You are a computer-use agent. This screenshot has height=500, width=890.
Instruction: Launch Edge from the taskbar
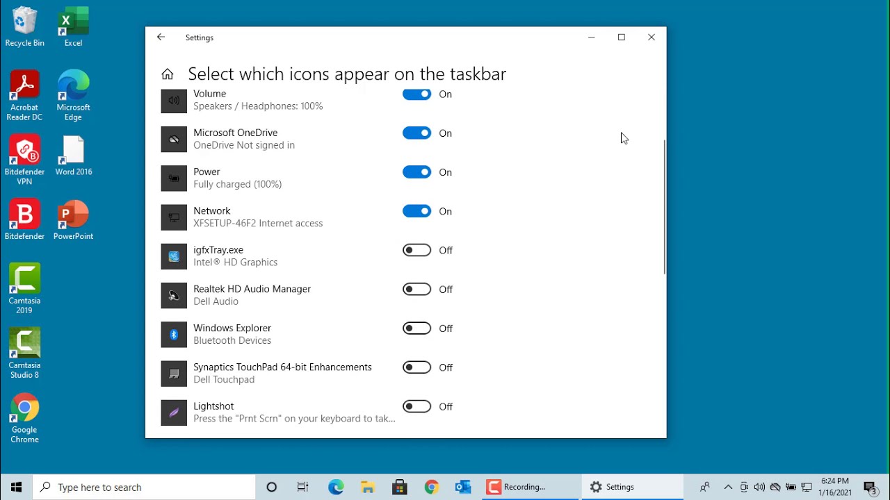click(x=336, y=487)
